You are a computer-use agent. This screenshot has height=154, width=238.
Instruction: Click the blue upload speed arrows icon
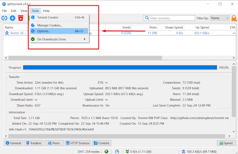(x=183, y=151)
